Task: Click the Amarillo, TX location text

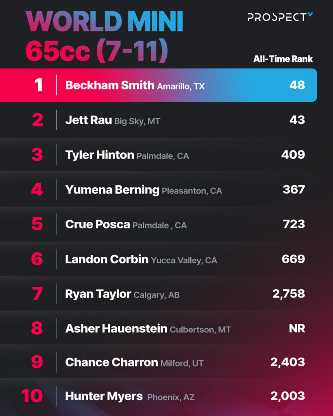Action: click(181, 86)
